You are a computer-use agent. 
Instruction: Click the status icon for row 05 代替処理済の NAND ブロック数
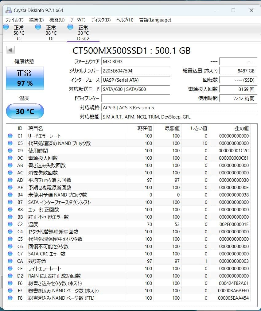tap(10, 143)
